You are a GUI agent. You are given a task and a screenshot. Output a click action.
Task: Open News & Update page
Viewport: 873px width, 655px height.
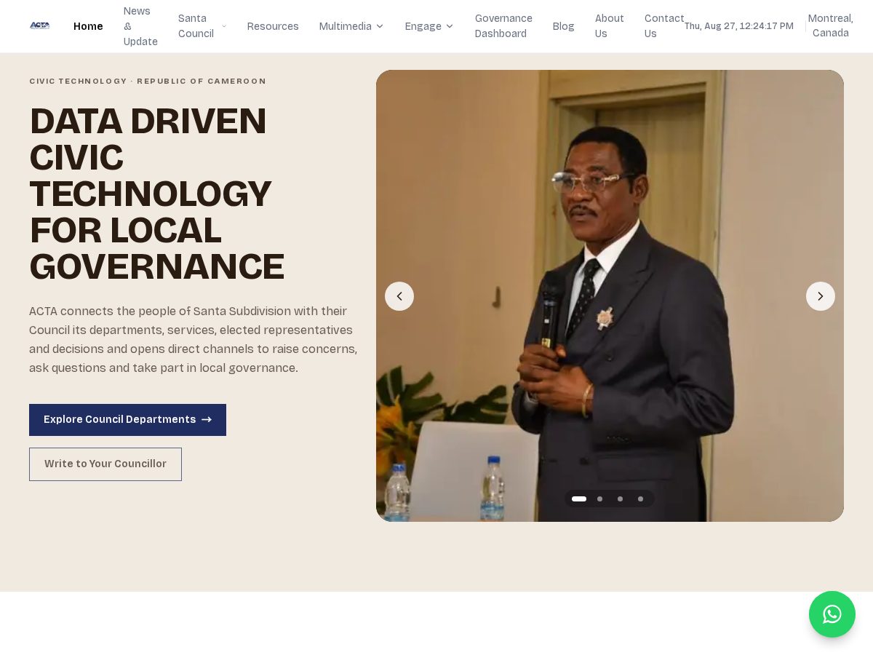pyautogui.click(x=140, y=26)
